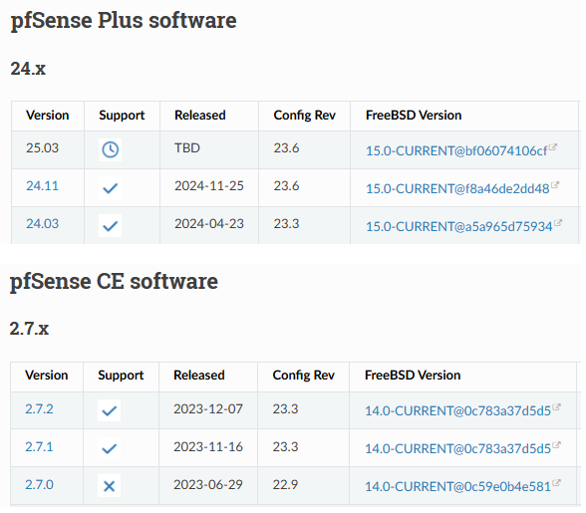This screenshot has height=513, width=586.
Task: Click the pfSense CE software heading
Action: coord(114,281)
